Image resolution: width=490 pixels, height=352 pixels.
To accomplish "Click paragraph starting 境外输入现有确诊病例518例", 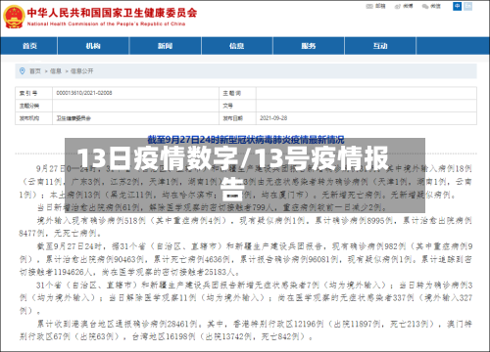I will pyautogui.click(x=245, y=227).
